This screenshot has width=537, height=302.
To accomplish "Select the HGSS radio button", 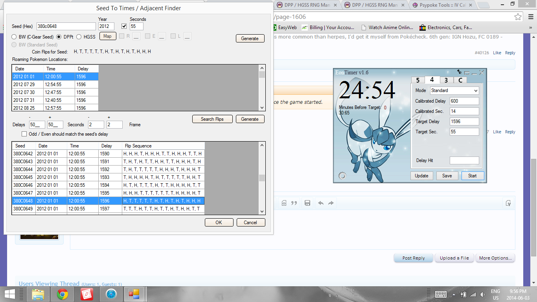I will (x=79, y=37).
